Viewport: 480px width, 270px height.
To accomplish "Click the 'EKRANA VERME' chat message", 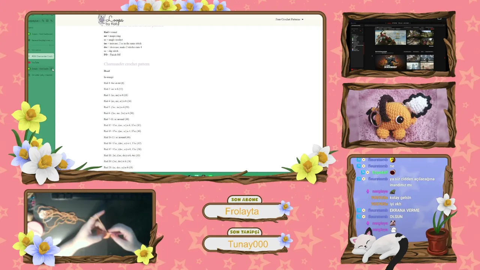I will 405,210.
